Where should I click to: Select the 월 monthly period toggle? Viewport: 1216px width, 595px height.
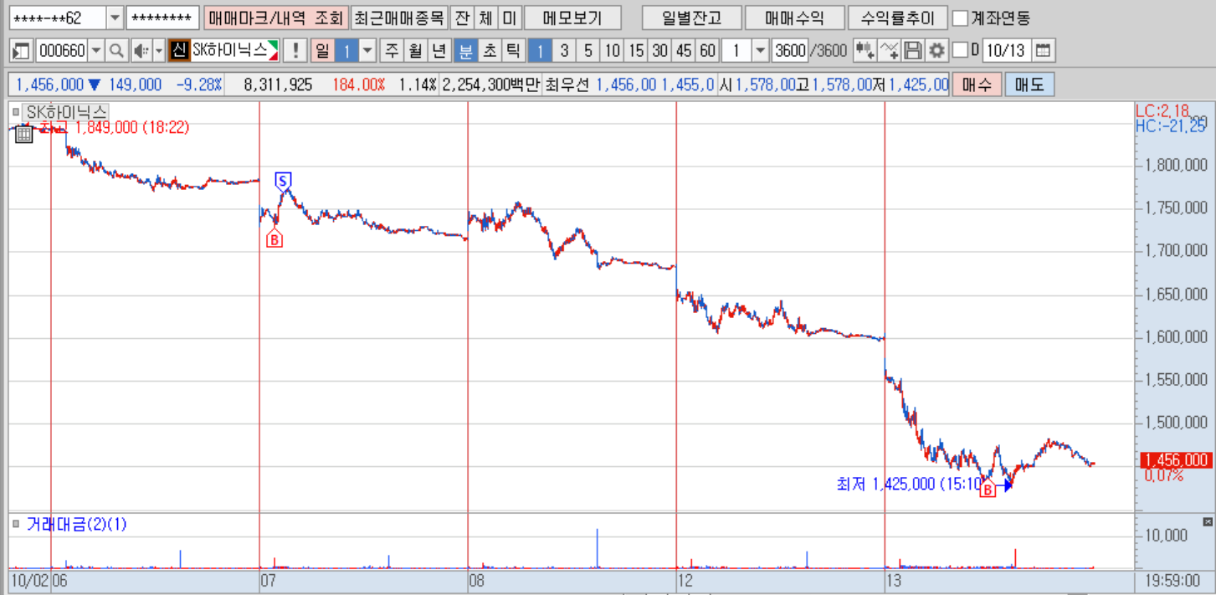414,50
